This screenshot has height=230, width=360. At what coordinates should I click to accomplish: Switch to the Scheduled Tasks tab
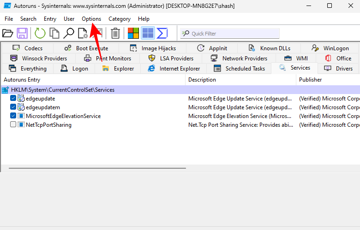pos(239,69)
